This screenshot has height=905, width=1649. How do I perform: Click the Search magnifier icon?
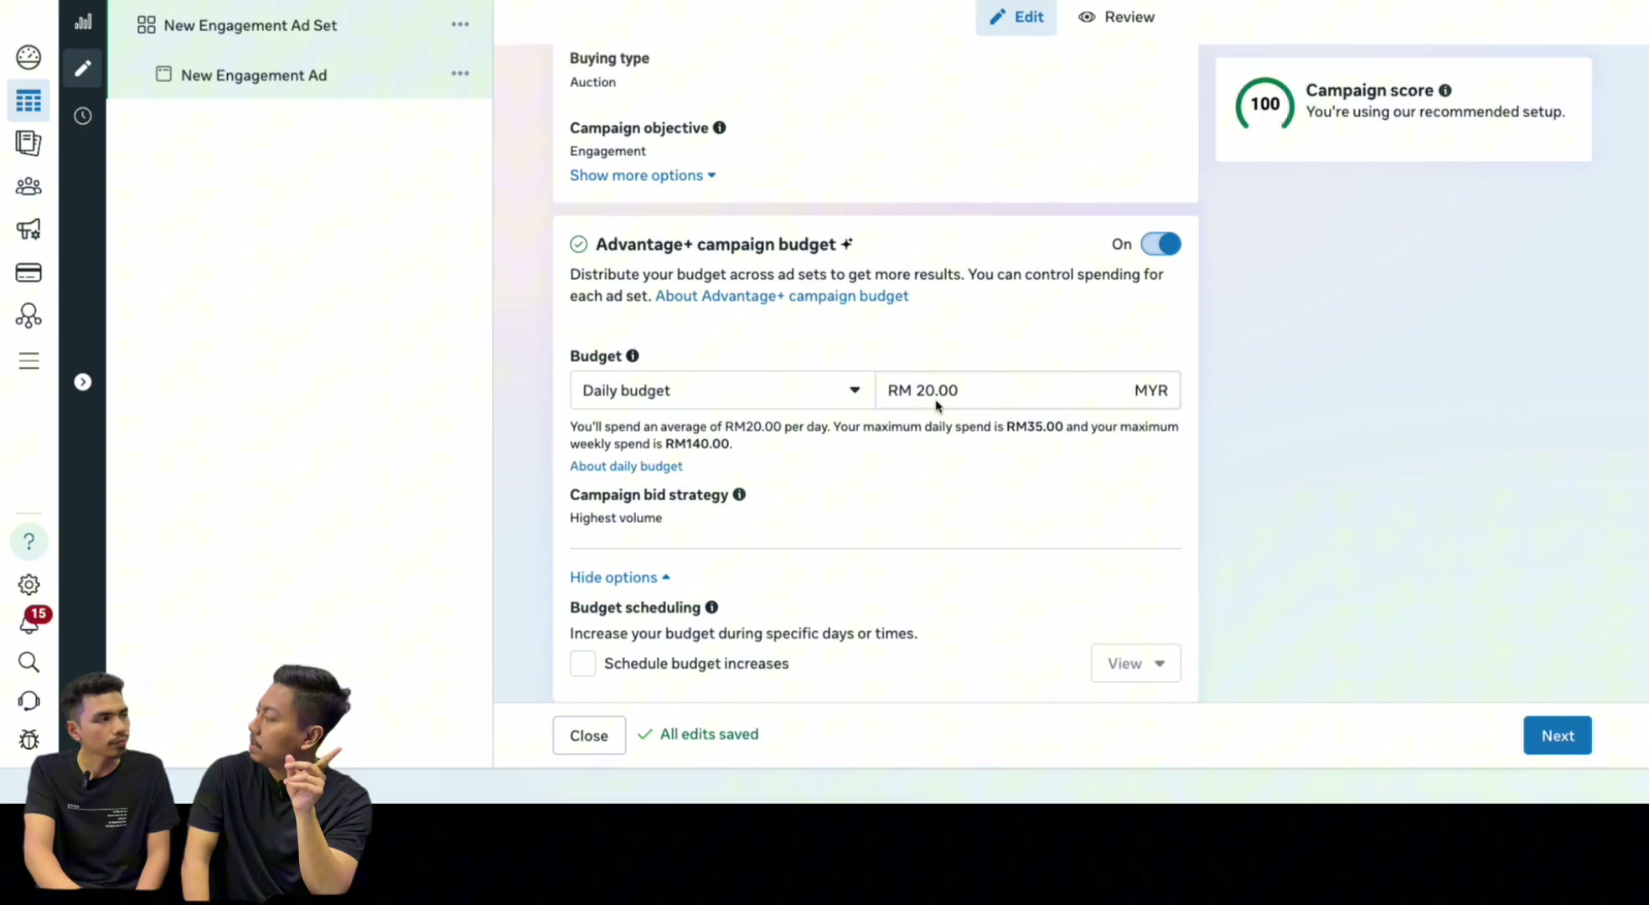click(x=28, y=662)
